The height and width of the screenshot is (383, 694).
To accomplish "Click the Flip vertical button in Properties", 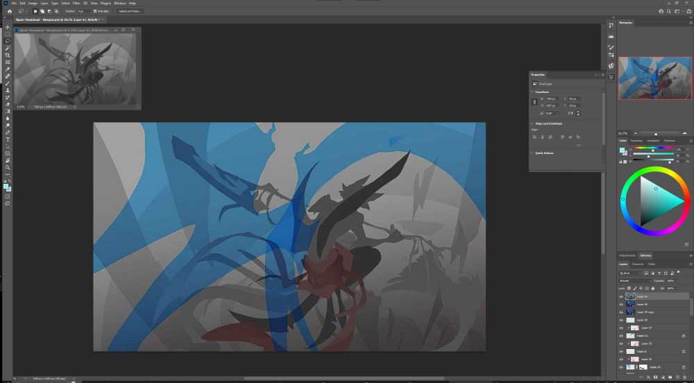I will point(578,113).
